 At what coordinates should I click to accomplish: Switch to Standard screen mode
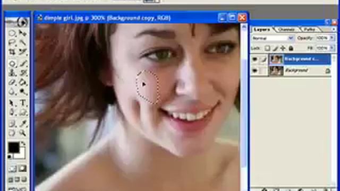(11, 179)
